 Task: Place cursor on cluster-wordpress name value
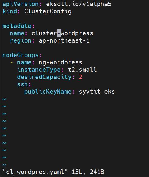pyautogui.click(x=62, y=33)
